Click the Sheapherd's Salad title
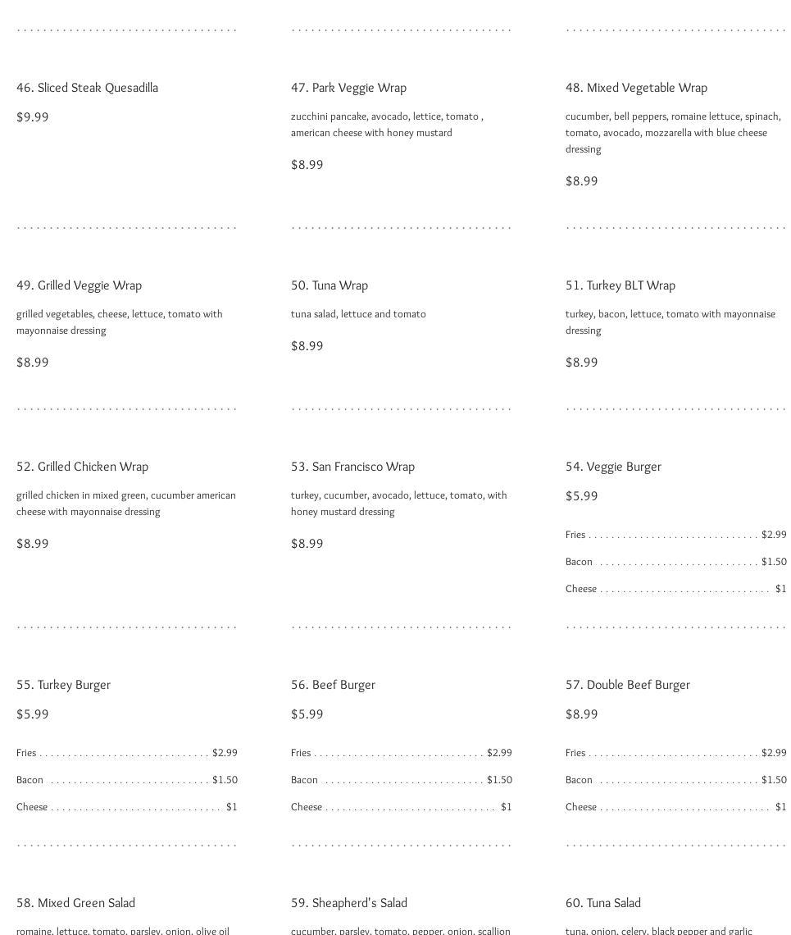 [x=349, y=903]
